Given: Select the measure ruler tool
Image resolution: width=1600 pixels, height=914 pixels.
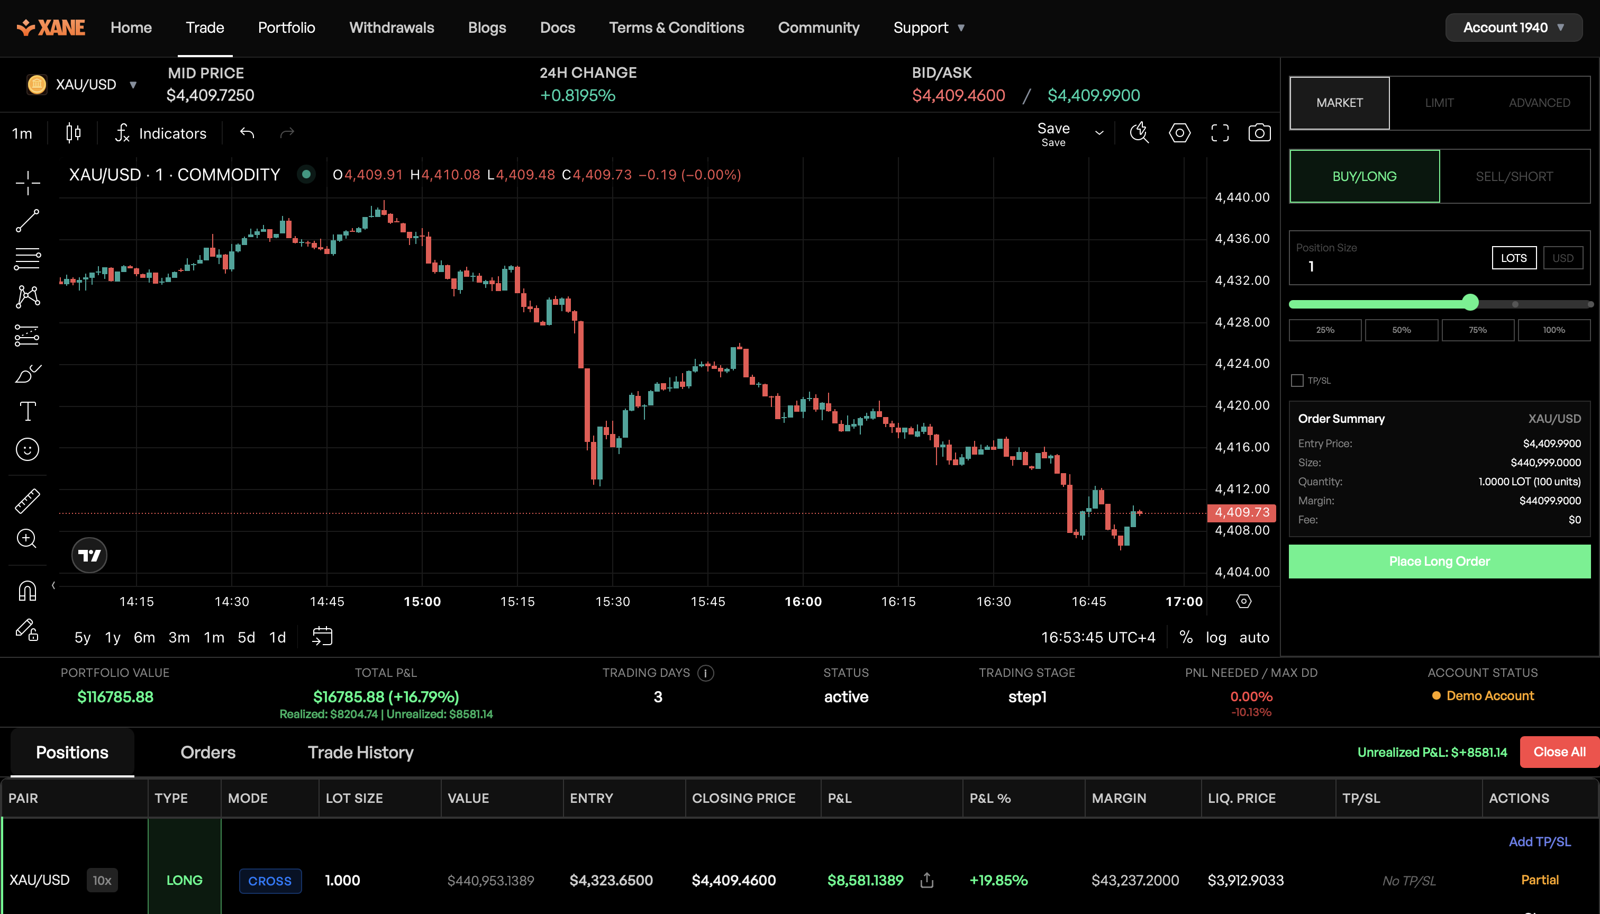Looking at the screenshot, I should tap(26, 500).
